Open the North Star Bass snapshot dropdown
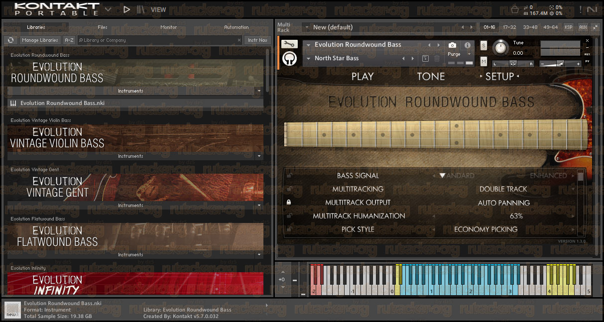 click(x=308, y=59)
